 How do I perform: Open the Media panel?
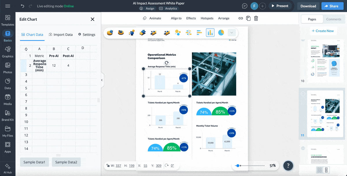[x=8, y=100]
